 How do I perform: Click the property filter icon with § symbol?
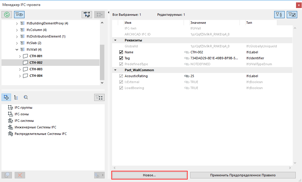[279, 15]
